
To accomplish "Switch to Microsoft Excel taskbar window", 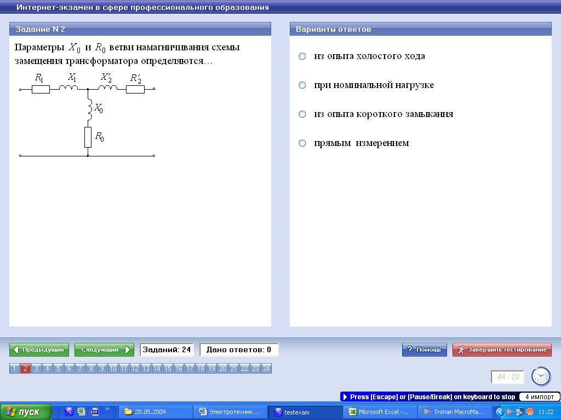I will [x=380, y=412].
